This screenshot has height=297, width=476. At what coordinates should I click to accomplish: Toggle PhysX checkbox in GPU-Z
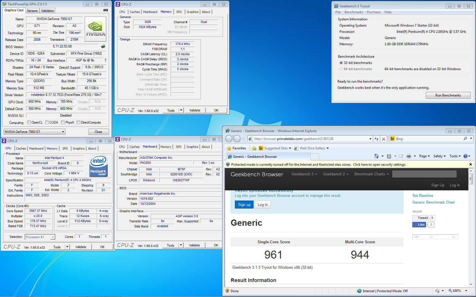[63, 122]
